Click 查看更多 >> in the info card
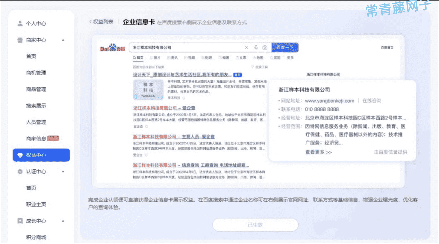439x244 pixels. 319,152
